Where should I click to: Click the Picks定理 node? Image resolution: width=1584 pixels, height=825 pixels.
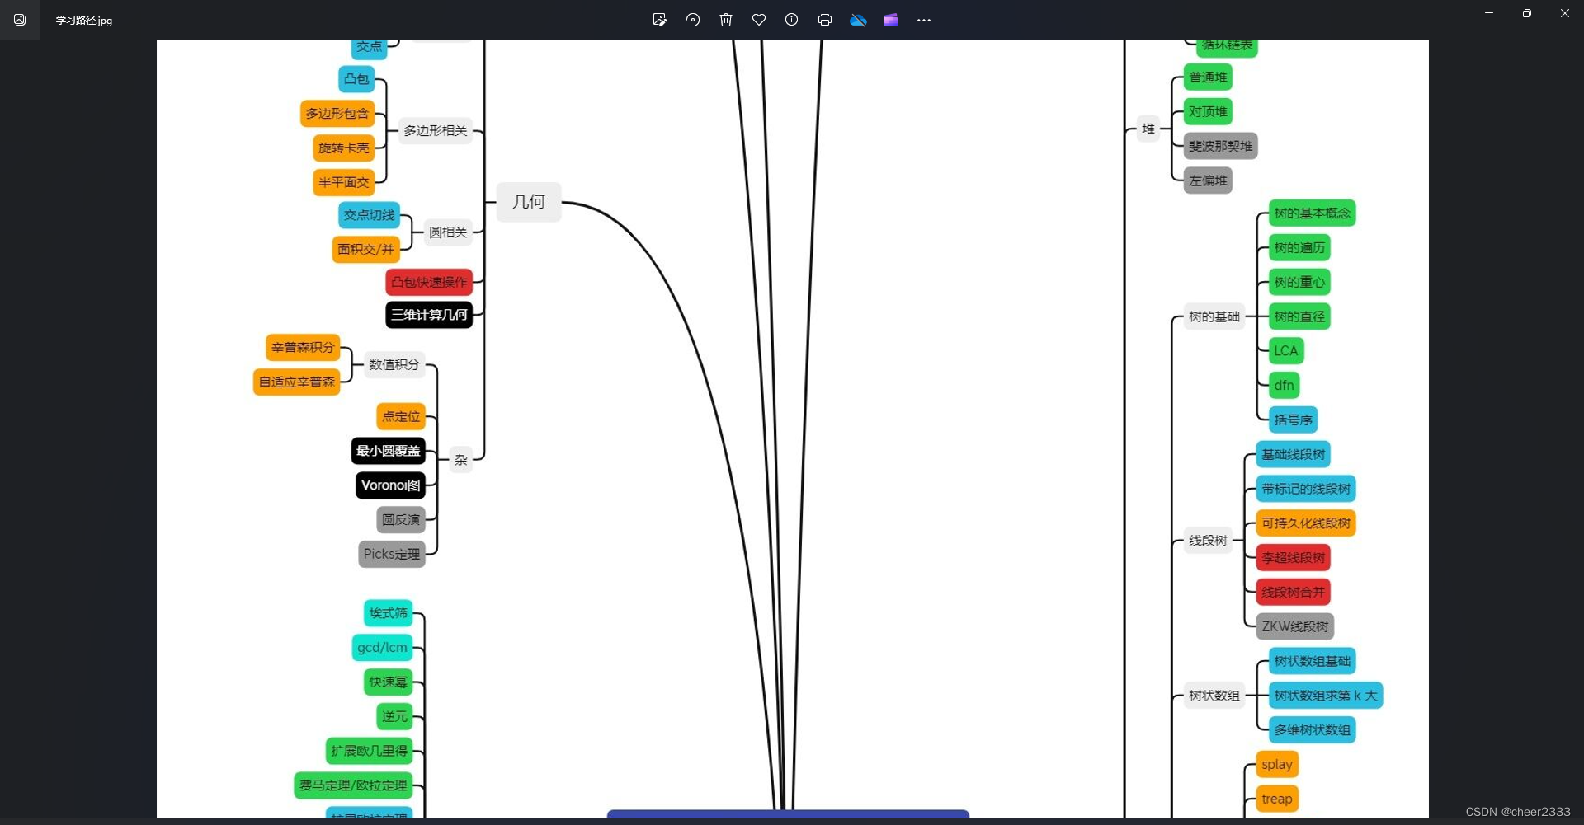tap(392, 554)
